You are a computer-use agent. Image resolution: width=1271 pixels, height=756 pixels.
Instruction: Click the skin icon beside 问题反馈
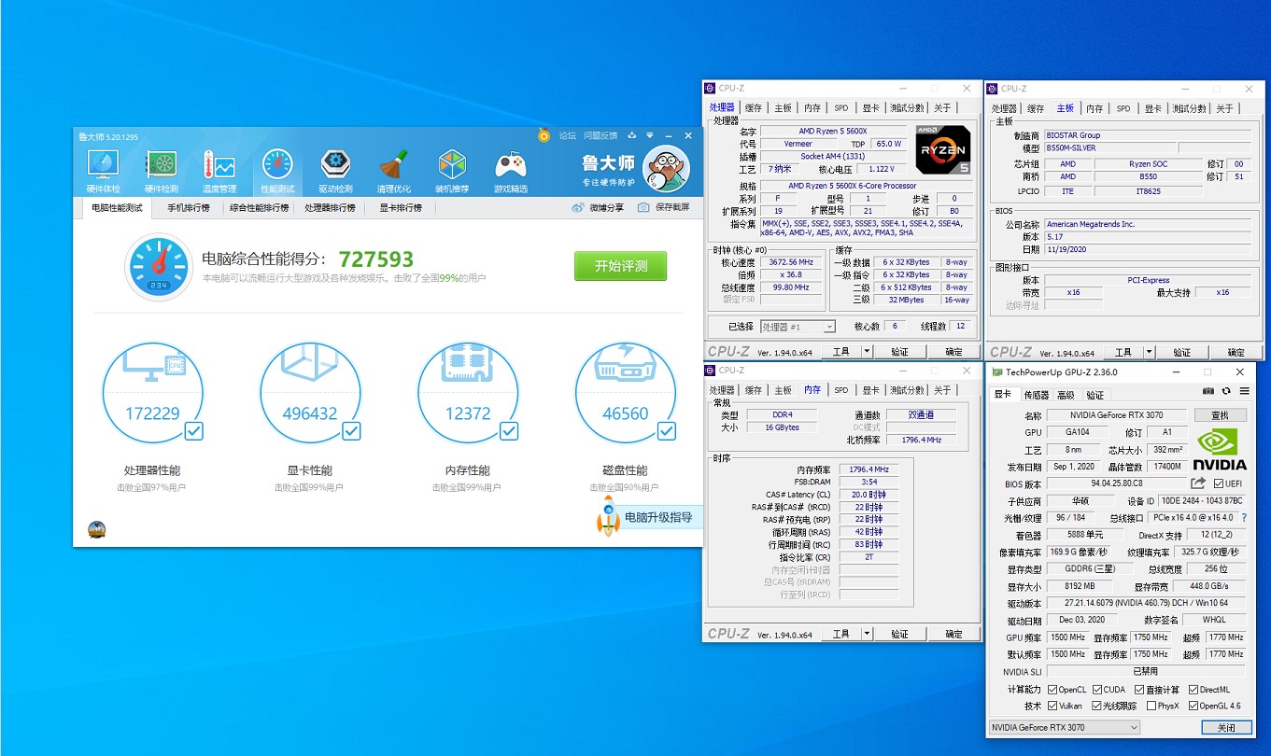pos(632,135)
